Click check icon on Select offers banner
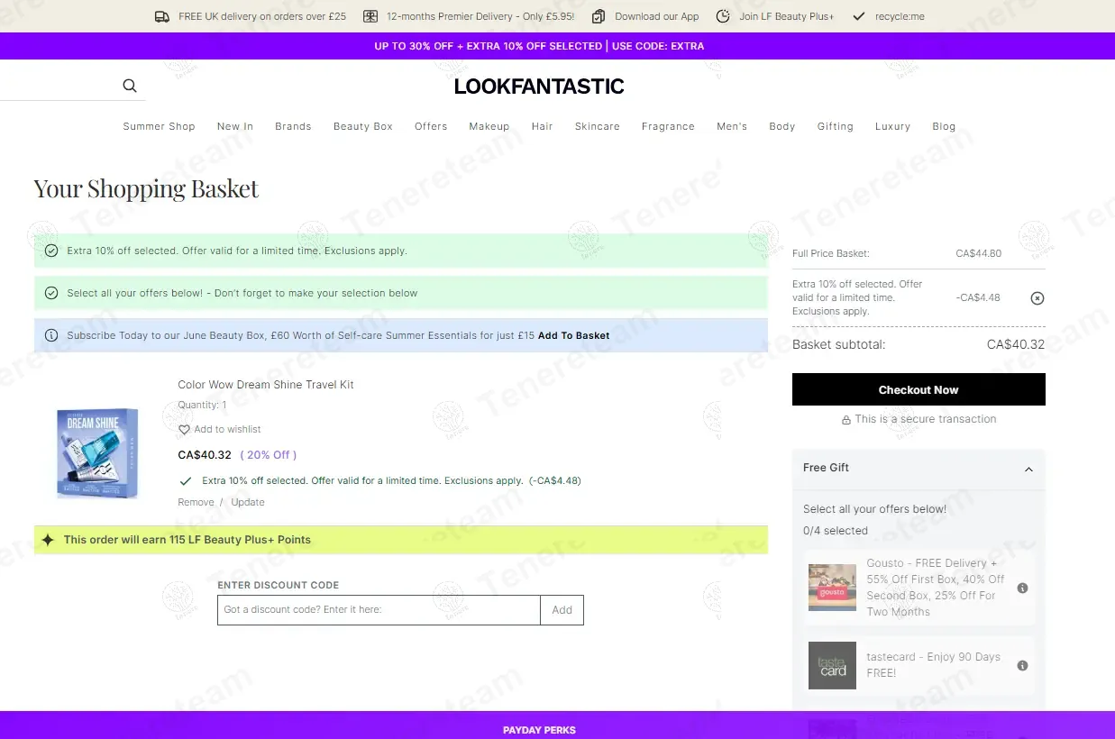The width and height of the screenshot is (1115, 739). [51, 293]
